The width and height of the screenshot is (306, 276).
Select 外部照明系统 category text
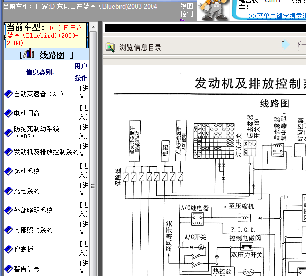[33, 210]
